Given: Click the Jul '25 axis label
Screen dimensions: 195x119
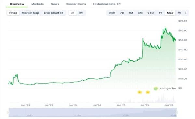Looking at the screenshot, I should pos(145,105).
